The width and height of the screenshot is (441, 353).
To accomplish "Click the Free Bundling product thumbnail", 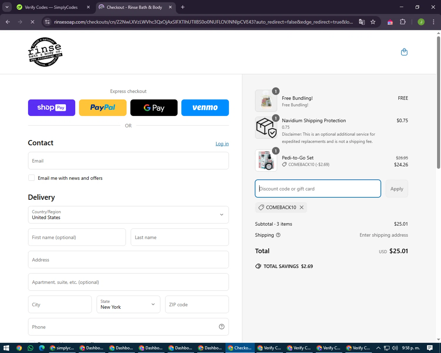I will click(x=266, y=101).
